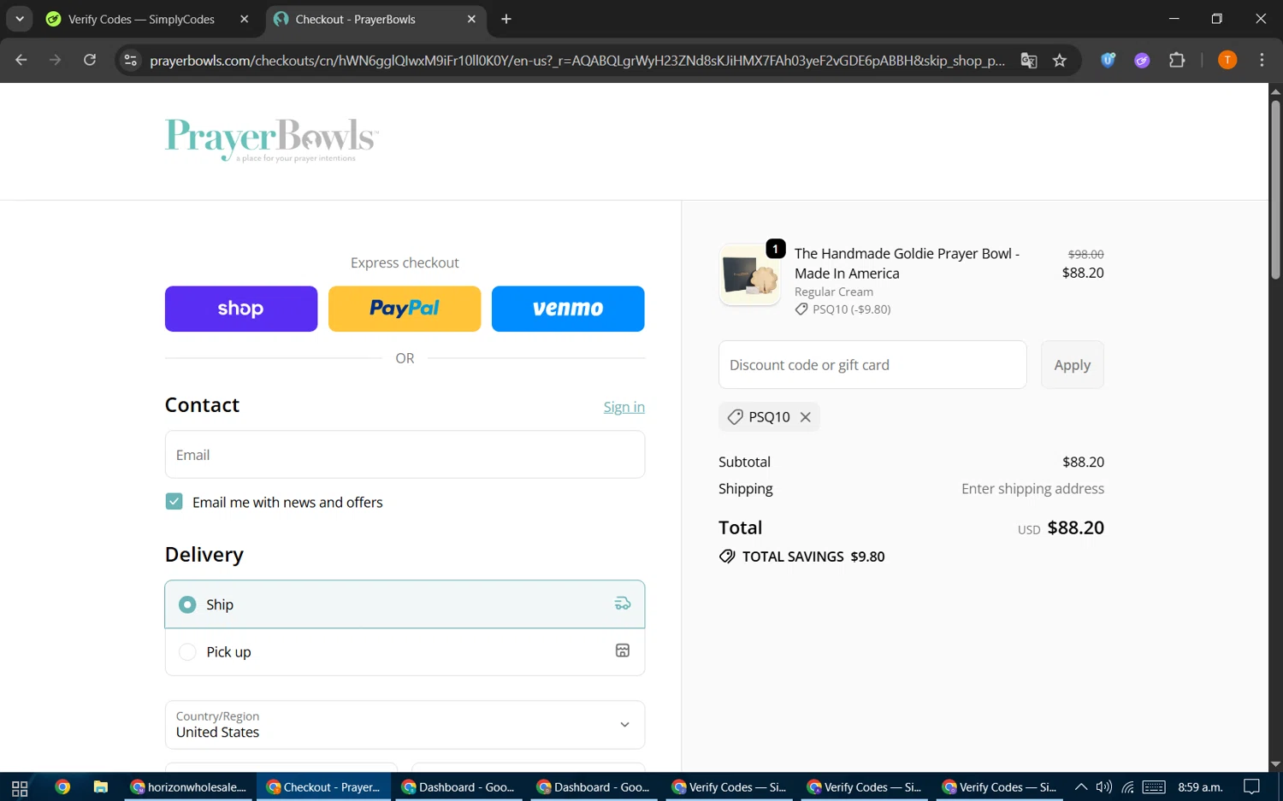Reload the checkout page
Image resolution: width=1283 pixels, height=801 pixels.
tap(90, 60)
